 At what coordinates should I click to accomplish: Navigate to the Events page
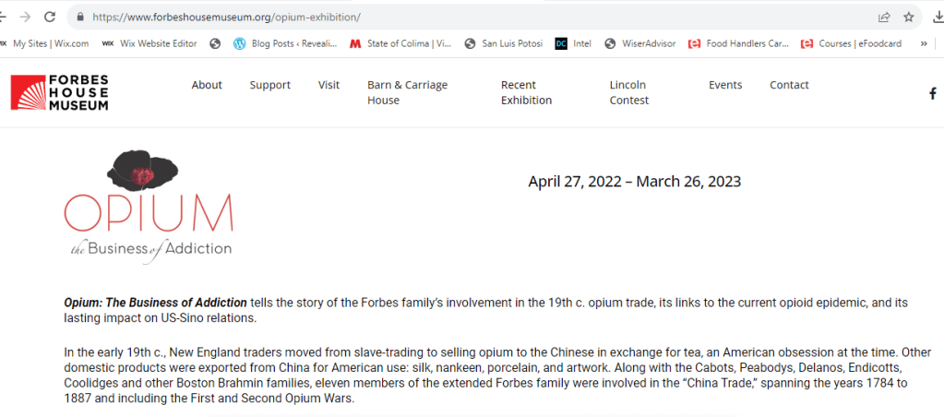725,85
